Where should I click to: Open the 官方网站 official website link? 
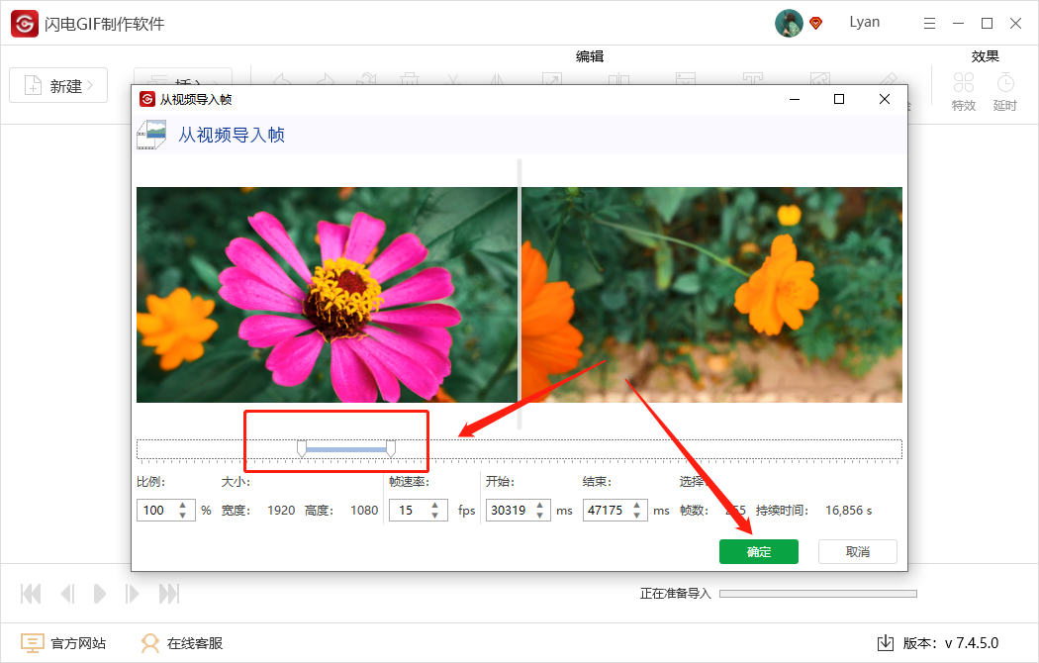click(x=78, y=643)
